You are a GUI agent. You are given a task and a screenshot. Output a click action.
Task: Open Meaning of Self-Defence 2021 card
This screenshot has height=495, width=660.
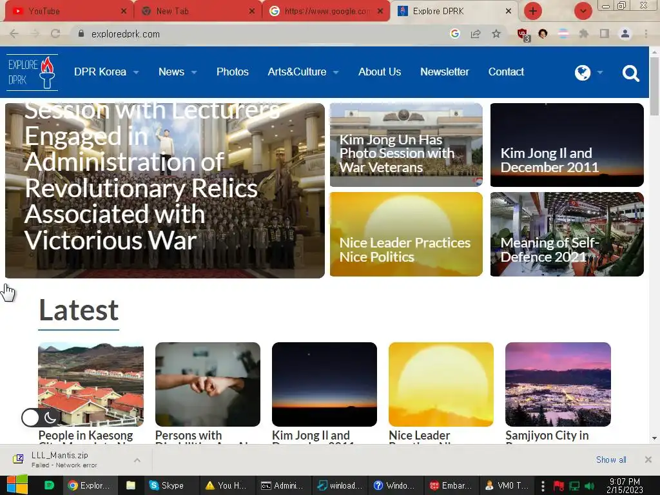point(567,235)
